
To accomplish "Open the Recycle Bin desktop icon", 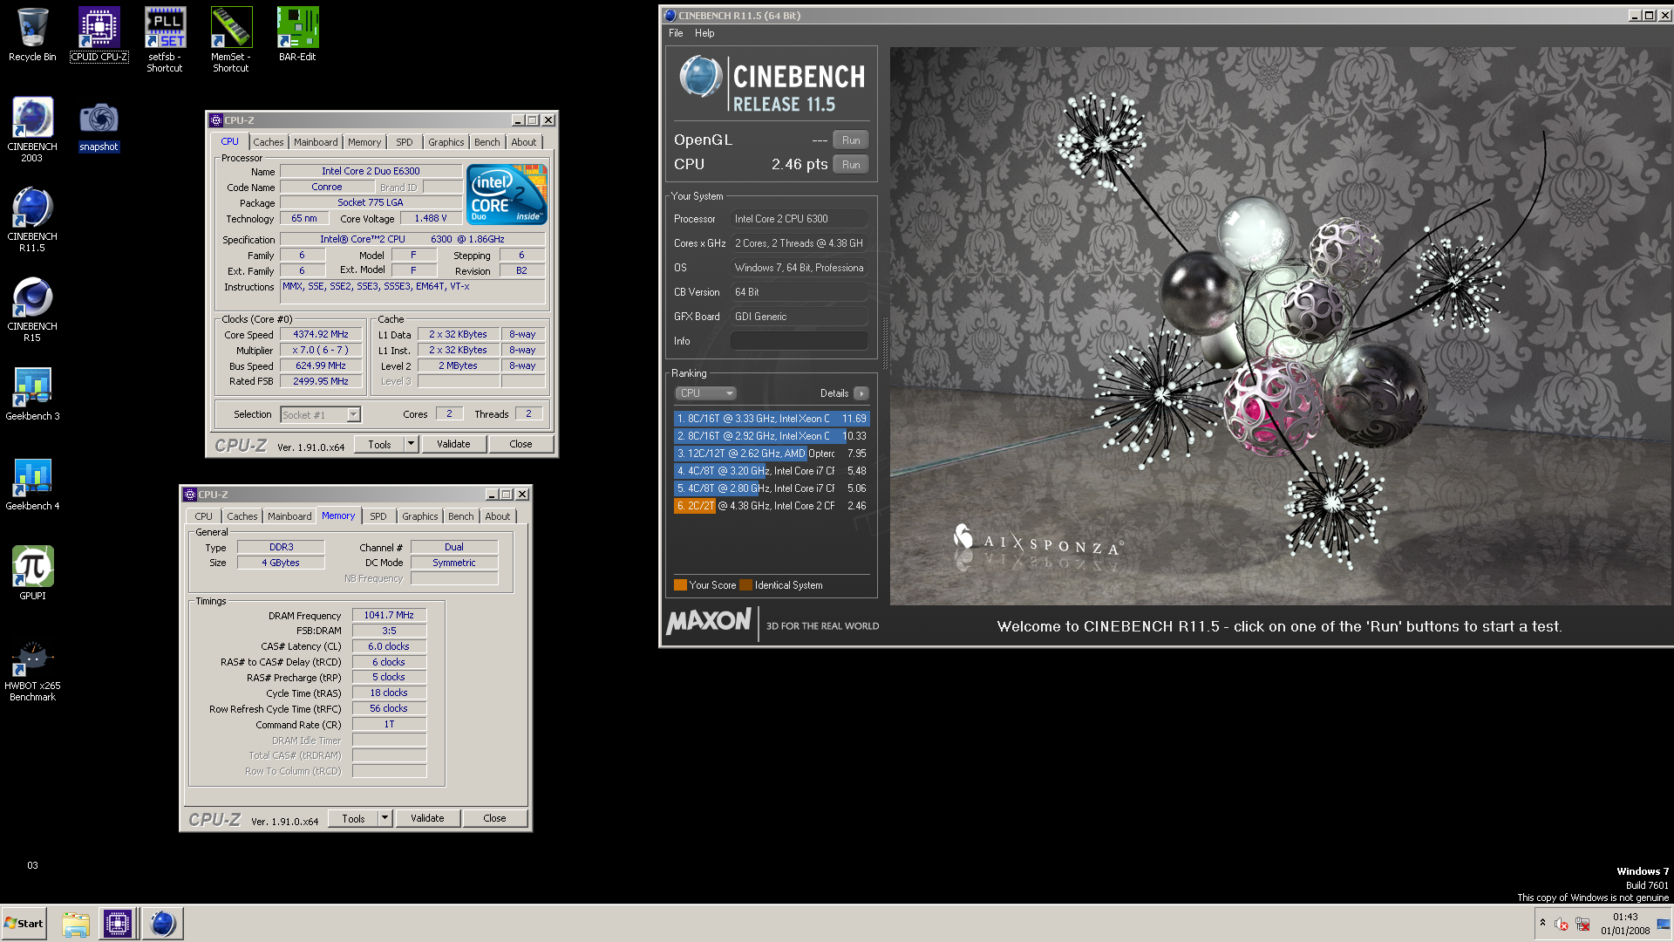I will coord(32,35).
